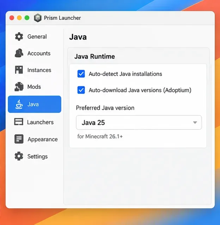The width and height of the screenshot is (220, 225).
Task: Open the Preferred Java version combo box
Action: pos(139,123)
